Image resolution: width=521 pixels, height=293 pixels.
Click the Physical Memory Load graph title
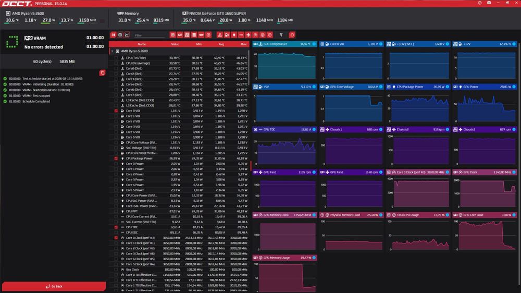pos(345,215)
